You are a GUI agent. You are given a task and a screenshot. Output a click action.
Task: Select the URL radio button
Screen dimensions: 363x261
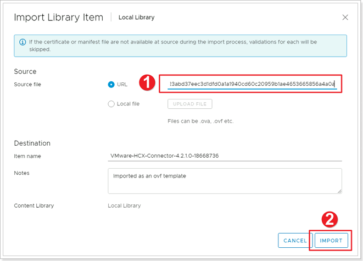click(x=111, y=85)
